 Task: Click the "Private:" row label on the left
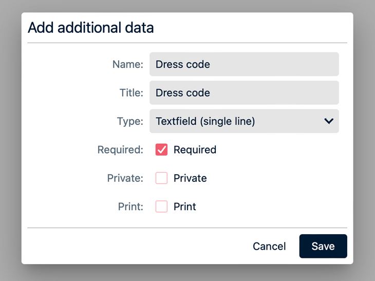125,178
